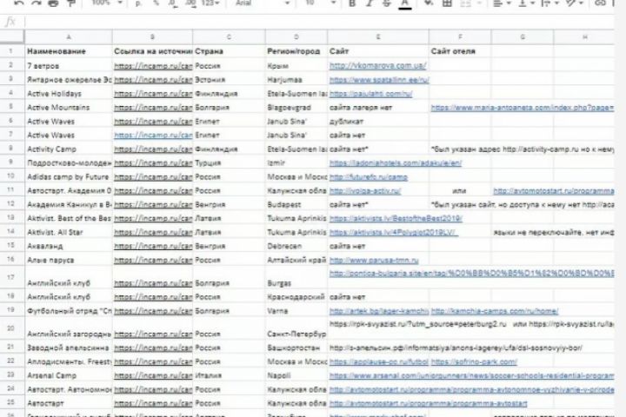Select the Arsenal Camp cell
The width and height of the screenshot is (626, 417).
tap(69, 375)
